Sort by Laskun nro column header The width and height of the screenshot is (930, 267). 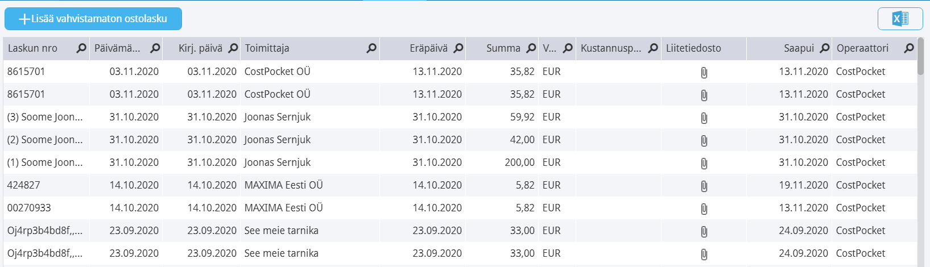click(x=32, y=48)
